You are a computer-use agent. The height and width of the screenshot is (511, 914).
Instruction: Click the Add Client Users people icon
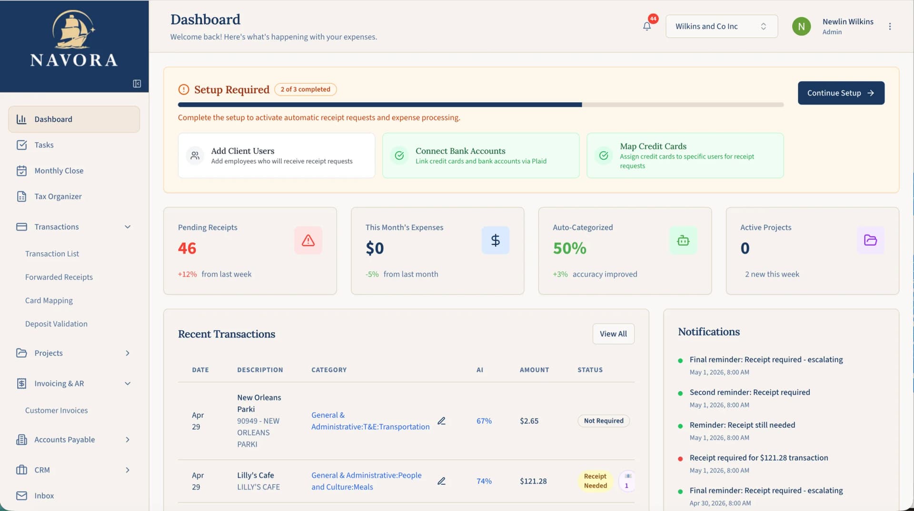(x=195, y=155)
